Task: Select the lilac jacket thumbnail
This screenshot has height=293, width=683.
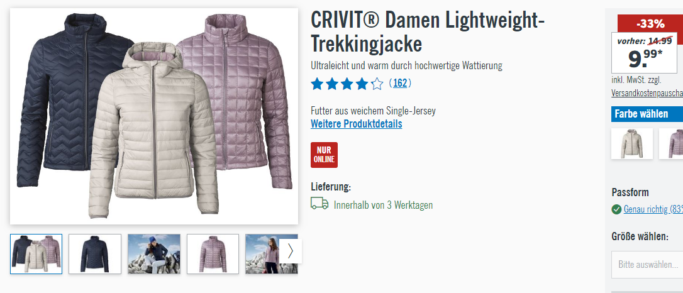Action: tap(213, 254)
